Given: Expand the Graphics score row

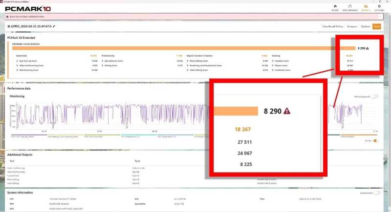Looking at the screenshot, I should [274, 60].
